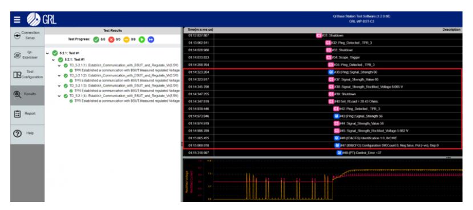Toggle yellow warning-results filter icon
The width and height of the screenshot is (473, 210).
[127, 39]
